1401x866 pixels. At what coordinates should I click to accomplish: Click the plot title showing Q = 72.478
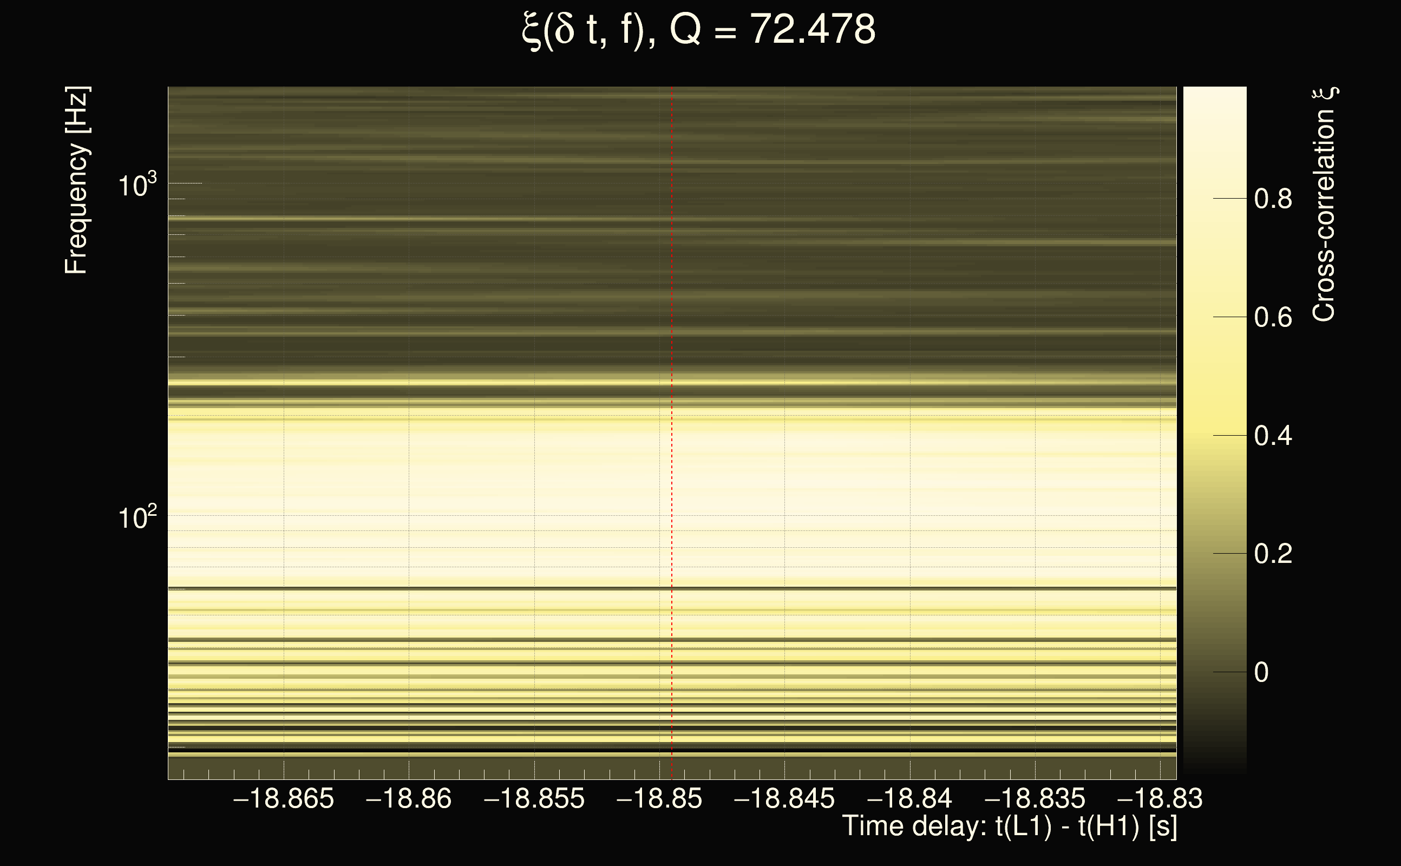point(699,30)
